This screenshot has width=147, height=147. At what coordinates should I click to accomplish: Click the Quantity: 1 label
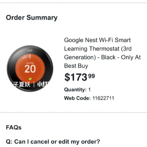[77, 90]
